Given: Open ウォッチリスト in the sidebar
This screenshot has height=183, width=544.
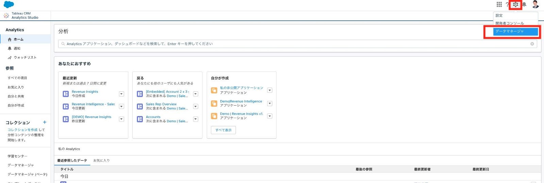Looking at the screenshot, I should [x=26, y=58].
